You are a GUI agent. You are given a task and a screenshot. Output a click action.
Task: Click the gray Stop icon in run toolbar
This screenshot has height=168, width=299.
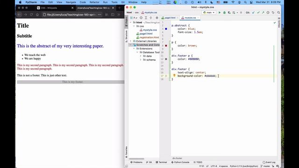(x=241, y=13)
